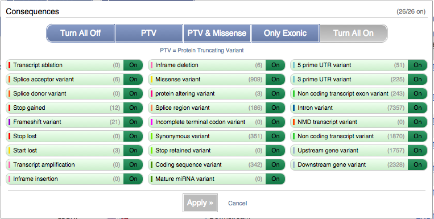The image size is (434, 219).
Task: Click the Downstream gene variant count (2328)
Action: coord(396,165)
